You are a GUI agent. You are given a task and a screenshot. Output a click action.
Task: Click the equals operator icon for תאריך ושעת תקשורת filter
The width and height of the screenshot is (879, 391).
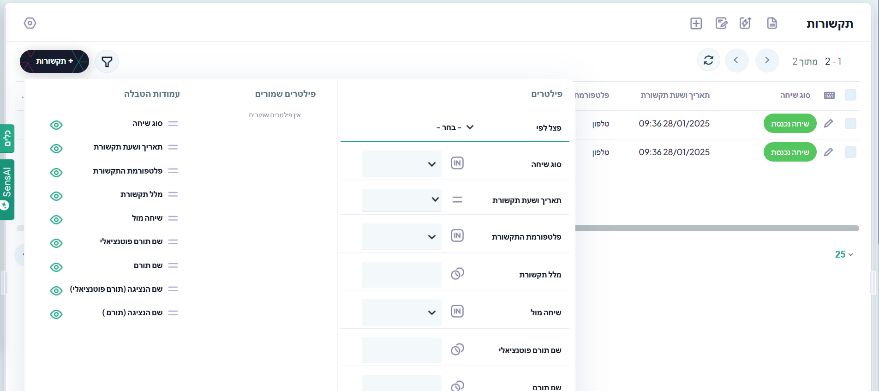coord(457,200)
